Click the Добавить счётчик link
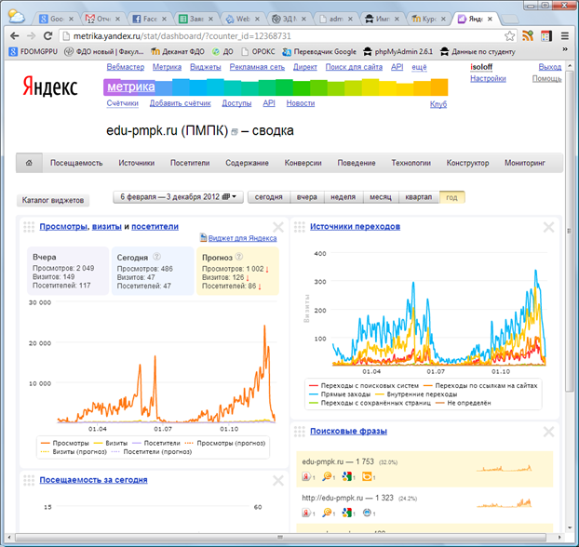Viewport: 579px width, 547px height. click(181, 103)
